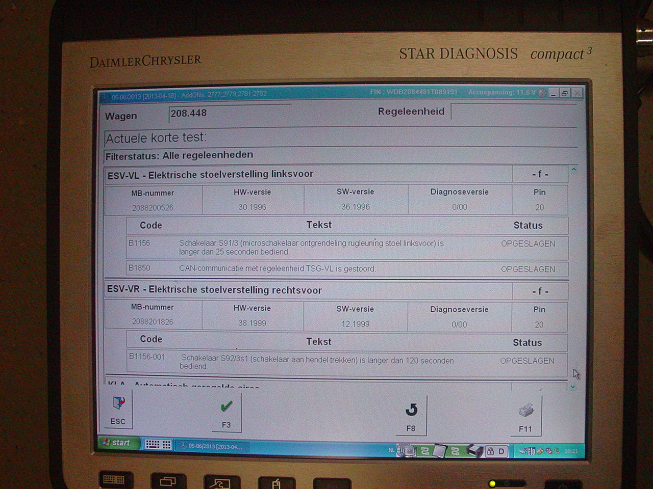Click the Wagen field showing 208.448
This screenshot has height=489, width=653.
tap(230, 114)
